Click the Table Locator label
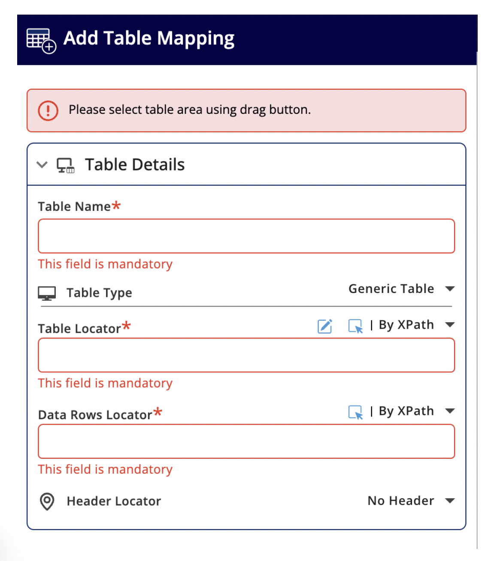 (x=79, y=329)
